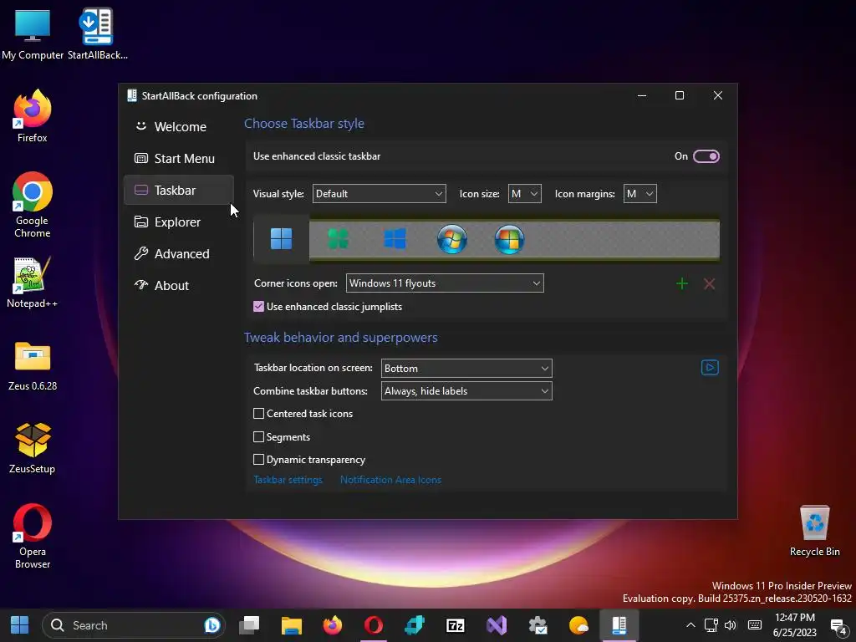The image size is (856, 642).
Task: Open 7-Zip from the taskbar
Action: click(456, 625)
